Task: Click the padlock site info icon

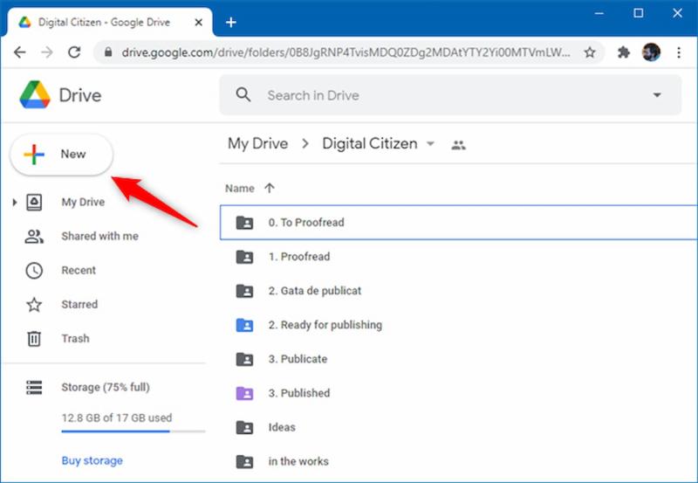Action: (x=108, y=52)
